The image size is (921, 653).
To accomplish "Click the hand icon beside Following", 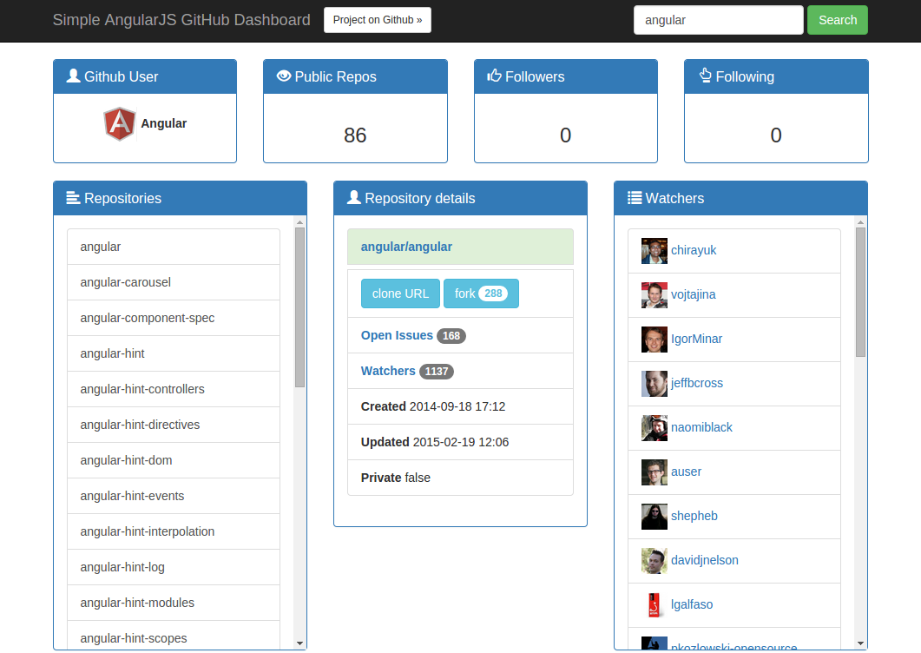I will [706, 76].
